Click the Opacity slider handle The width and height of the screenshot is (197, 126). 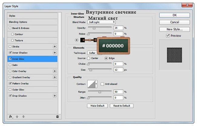tap(94, 28)
